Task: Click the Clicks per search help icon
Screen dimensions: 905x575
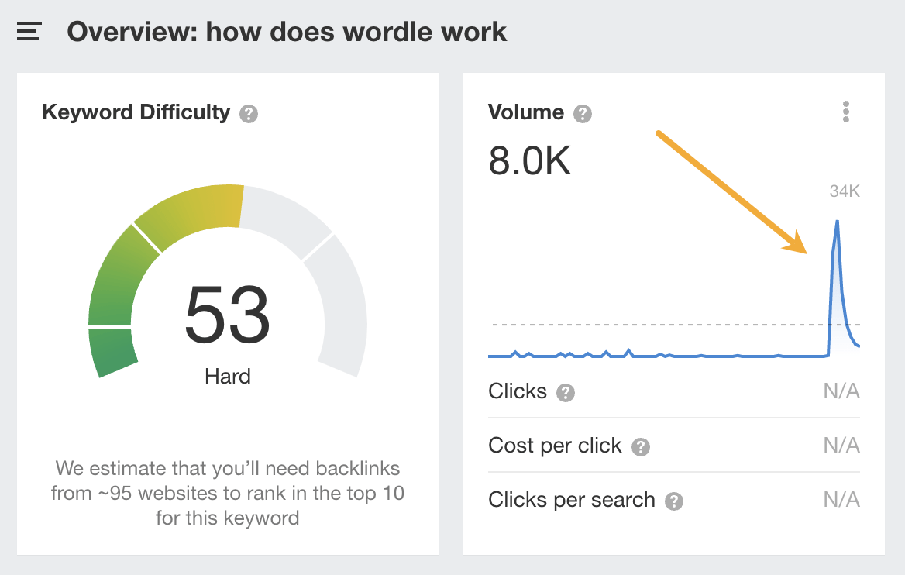Action: click(x=673, y=501)
